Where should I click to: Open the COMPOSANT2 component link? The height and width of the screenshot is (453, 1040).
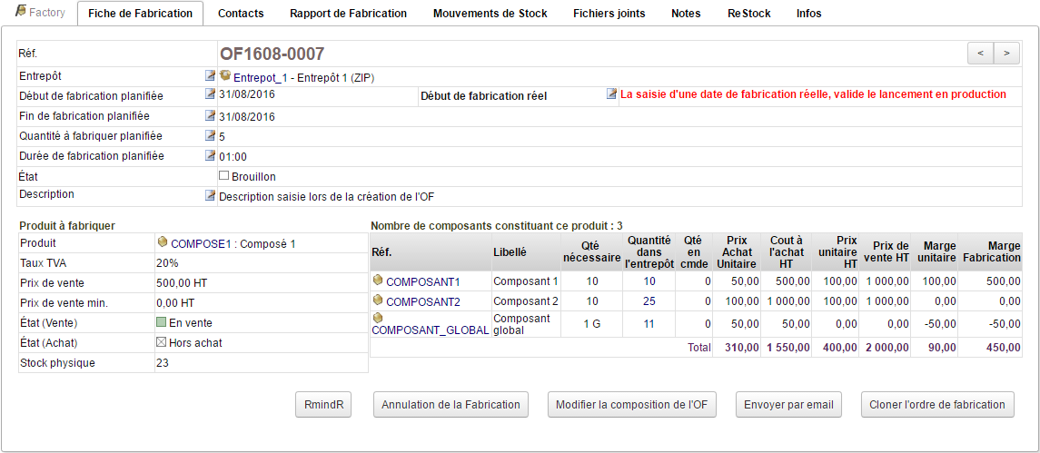(x=422, y=301)
